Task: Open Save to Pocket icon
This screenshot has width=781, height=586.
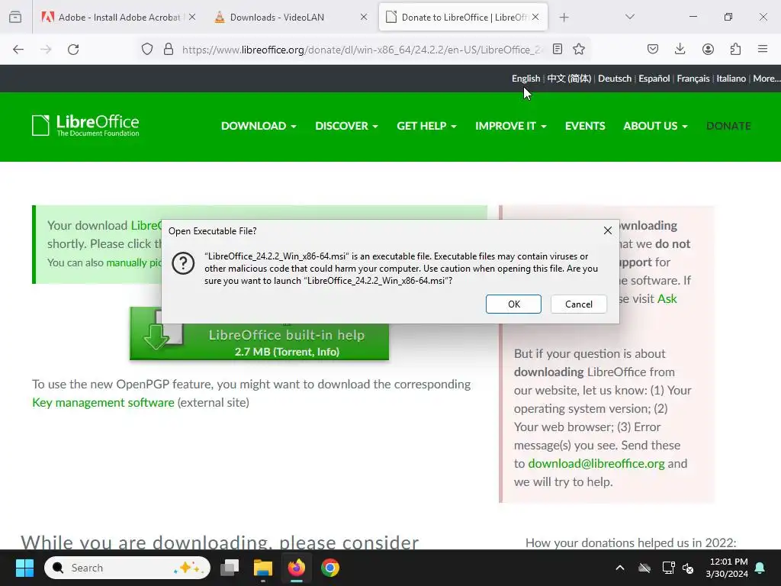Action: [653, 49]
